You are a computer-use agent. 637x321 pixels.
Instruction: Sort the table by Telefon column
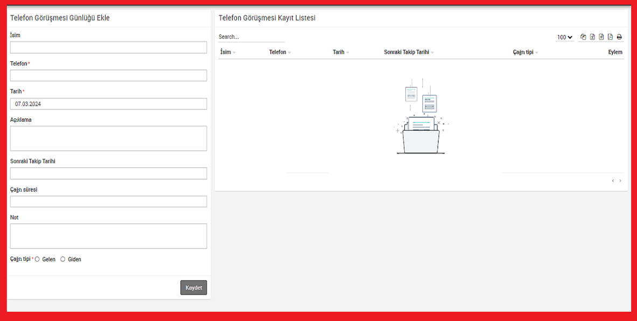(x=278, y=52)
